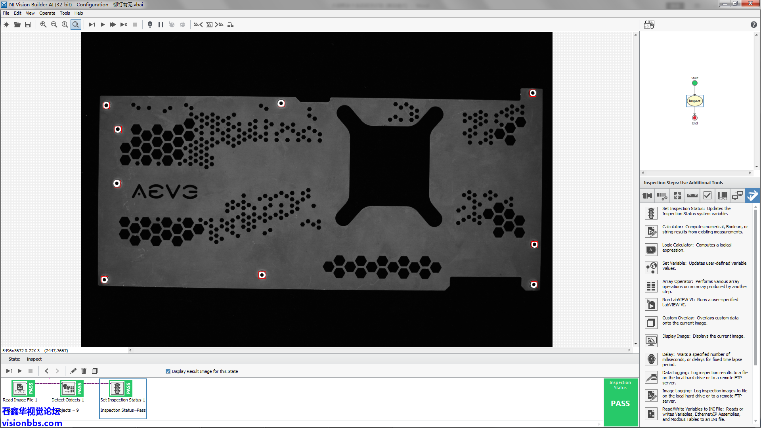Open context help question mark

753,25
